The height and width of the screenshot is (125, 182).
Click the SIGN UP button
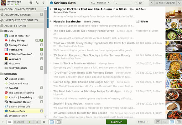click(x=117, y=122)
